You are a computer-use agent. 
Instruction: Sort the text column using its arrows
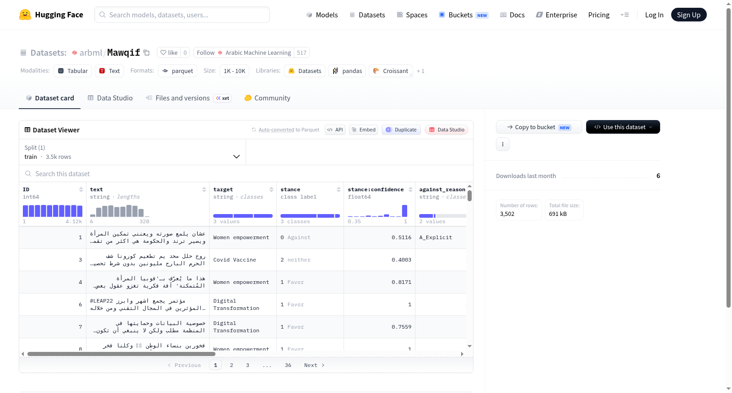tap(204, 189)
